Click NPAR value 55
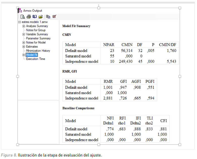This screenshot has width=197, height=159. pyautogui.click(x=112, y=56)
